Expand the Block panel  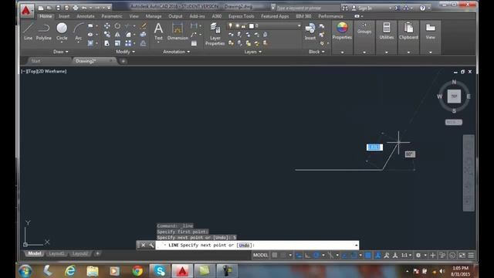pos(316,52)
